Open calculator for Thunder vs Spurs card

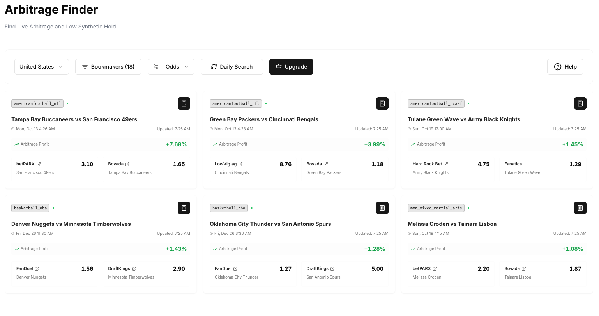[x=382, y=208]
